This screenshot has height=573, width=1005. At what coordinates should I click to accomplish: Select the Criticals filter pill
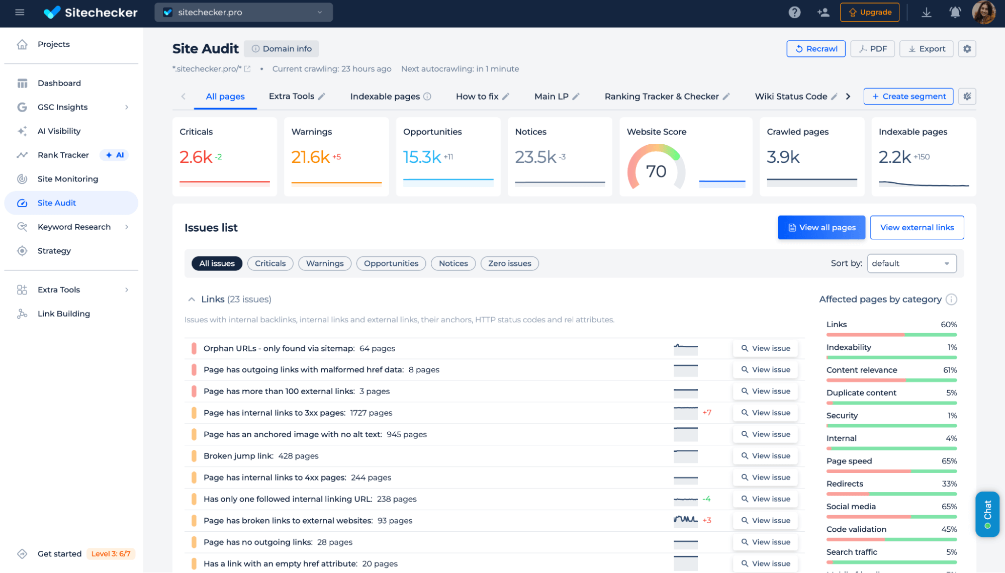270,263
